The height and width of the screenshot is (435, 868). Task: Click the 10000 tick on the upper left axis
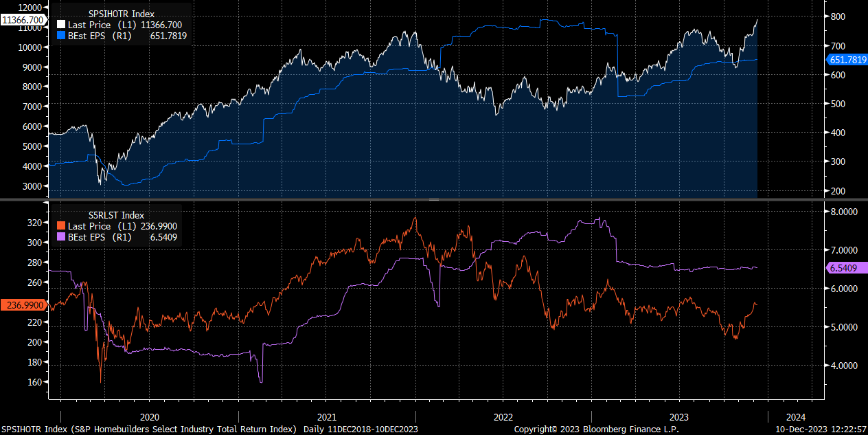coord(32,47)
